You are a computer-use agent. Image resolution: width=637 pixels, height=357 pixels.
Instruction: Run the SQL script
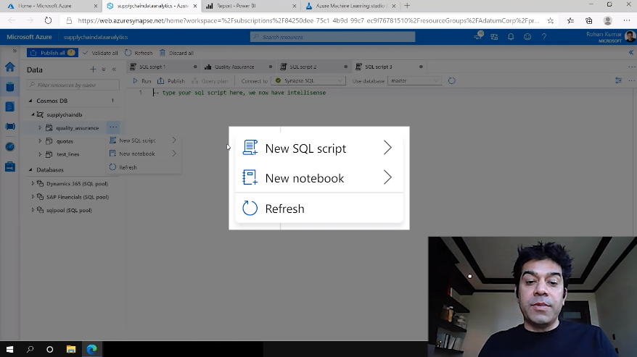click(x=142, y=81)
